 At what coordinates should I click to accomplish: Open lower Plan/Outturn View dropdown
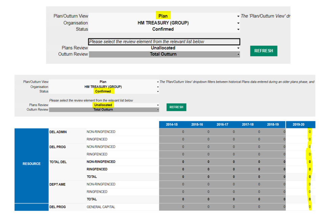click(158, 82)
